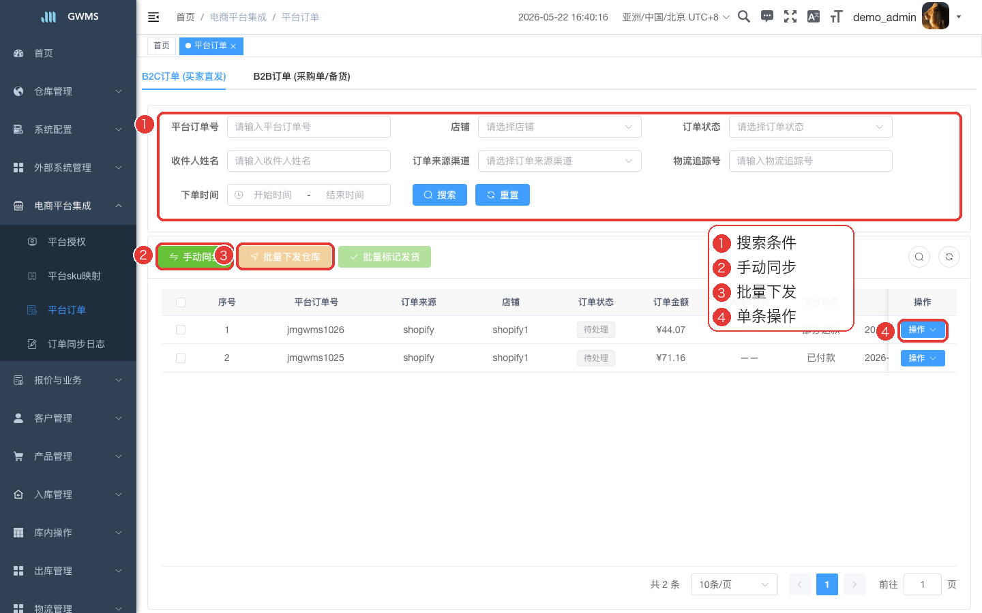Switch to the 首页 page tab
Viewport: 982px width, 613px height.
pyautogui.click(x=162, y=46)
